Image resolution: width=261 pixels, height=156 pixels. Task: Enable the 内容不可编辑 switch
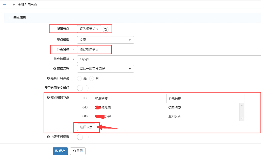[x=83, y=137]
